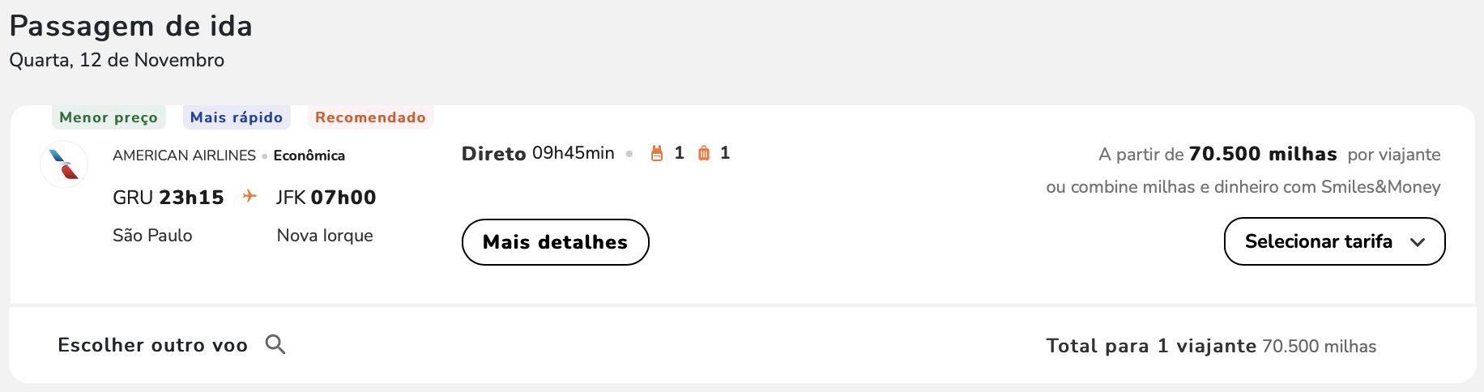Viewport: 1484px width, 392px height.
Task: Click the Econômica cabin class label
Action: (309, 156)
